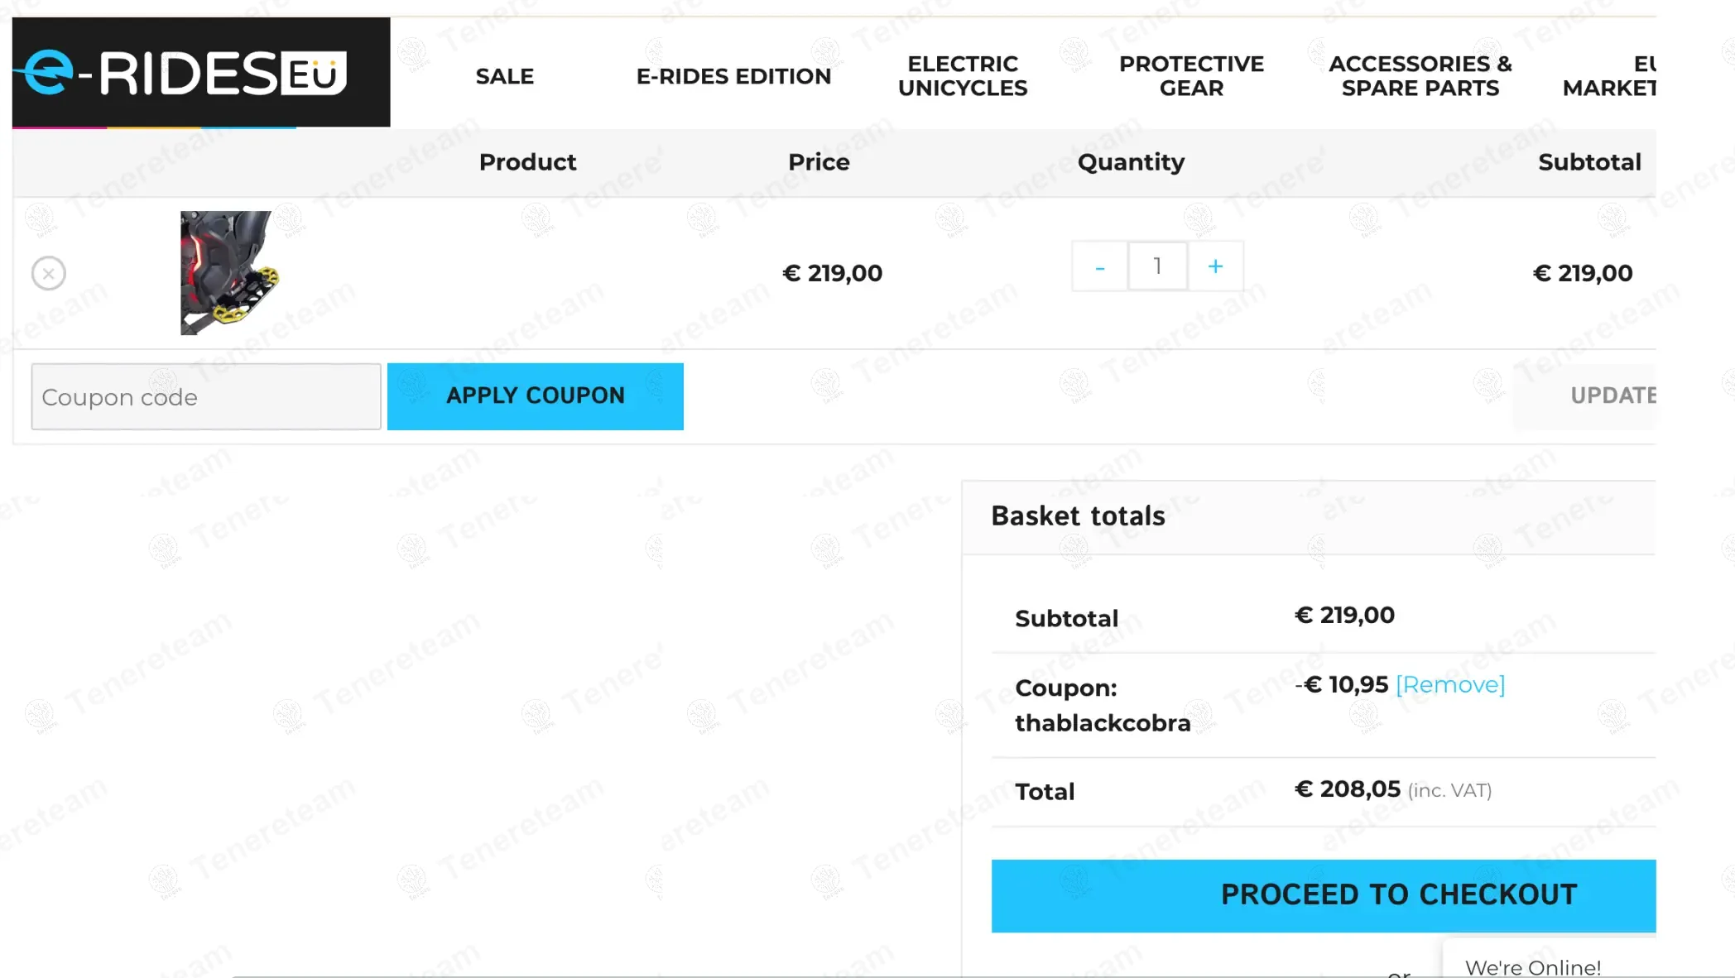Open Accessories & Spare Parts menu
This screenshot has width=1735, height=978.
tap(1420, 76)
